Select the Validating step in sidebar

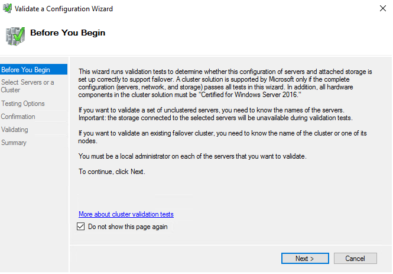coord(15,130)
